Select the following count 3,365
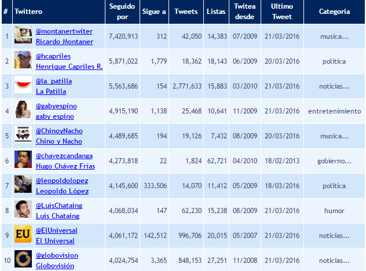The width and height of the screenshot is (366, 271). click(159, 261)
